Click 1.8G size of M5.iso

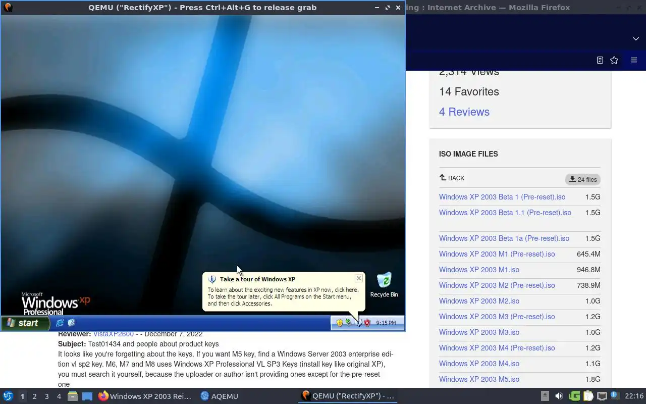pyautogui.click(x=593, y=379)
